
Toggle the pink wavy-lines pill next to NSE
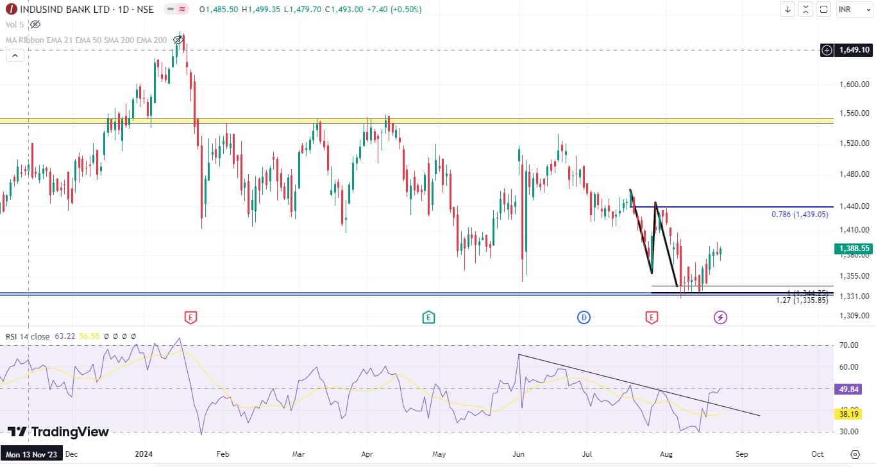(182, 10)
